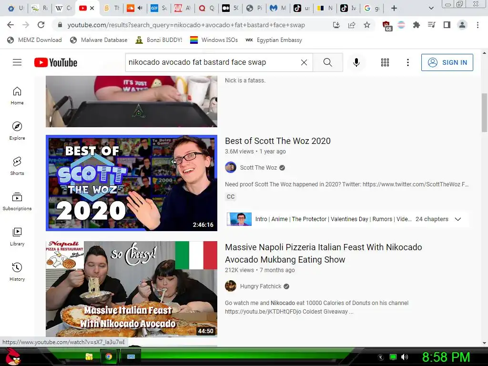Viewport: 488px width, 366px height.
Task: Open the MEMZ Download bookmark
Action: [x=34, y=40]
